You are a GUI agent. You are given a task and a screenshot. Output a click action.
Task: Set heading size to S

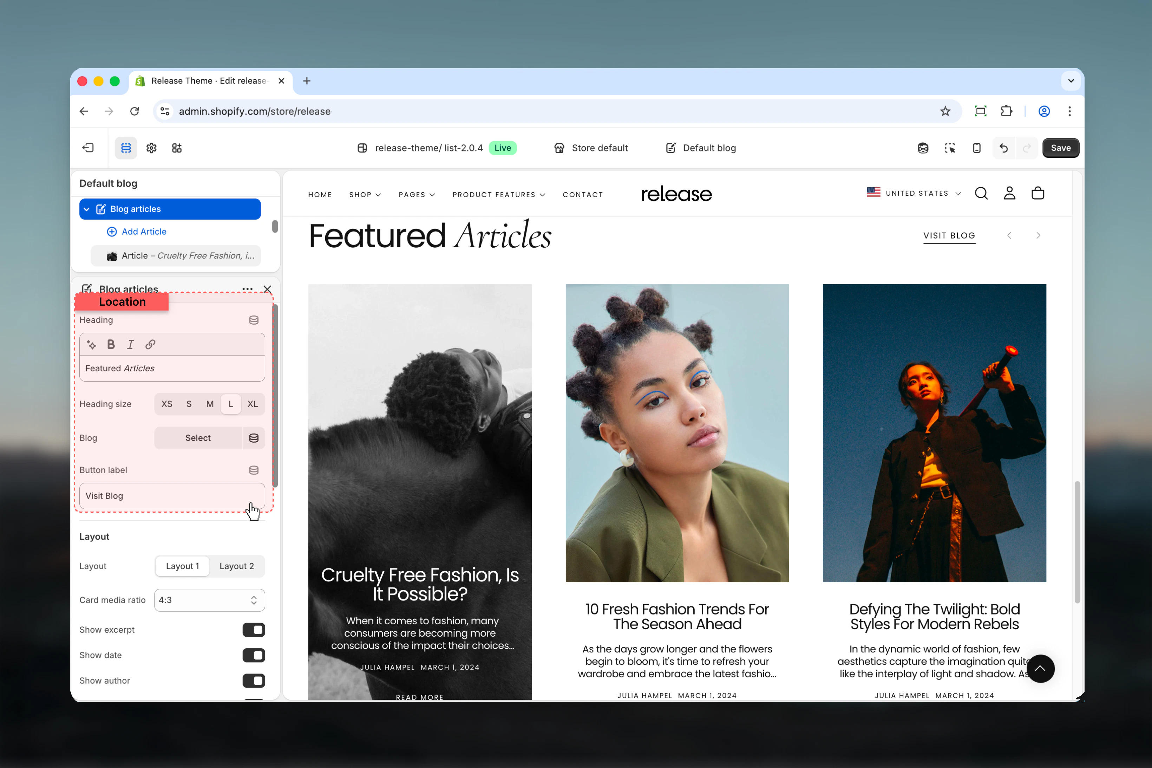[189, 405]
